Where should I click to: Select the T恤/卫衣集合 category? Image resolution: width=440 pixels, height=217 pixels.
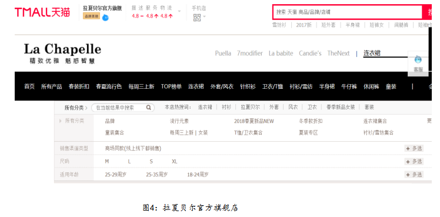click(248, 133)
